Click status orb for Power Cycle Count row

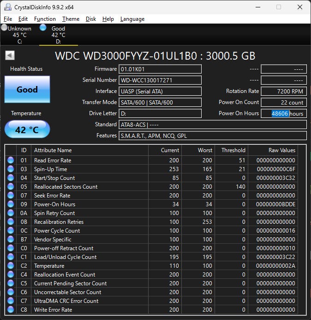click(11, 230)
